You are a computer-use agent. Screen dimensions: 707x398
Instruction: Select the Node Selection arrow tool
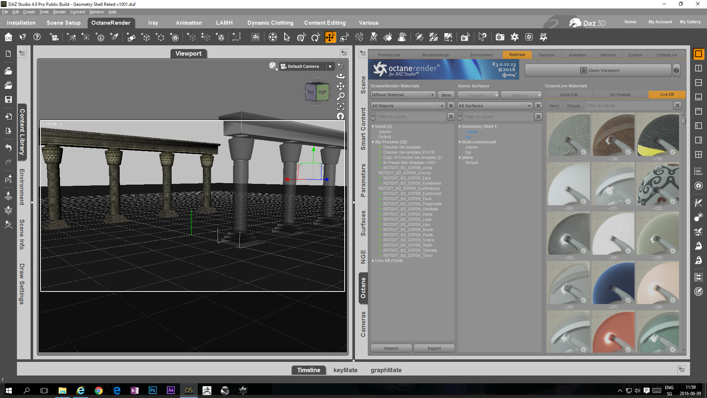[x=287, y=37]
